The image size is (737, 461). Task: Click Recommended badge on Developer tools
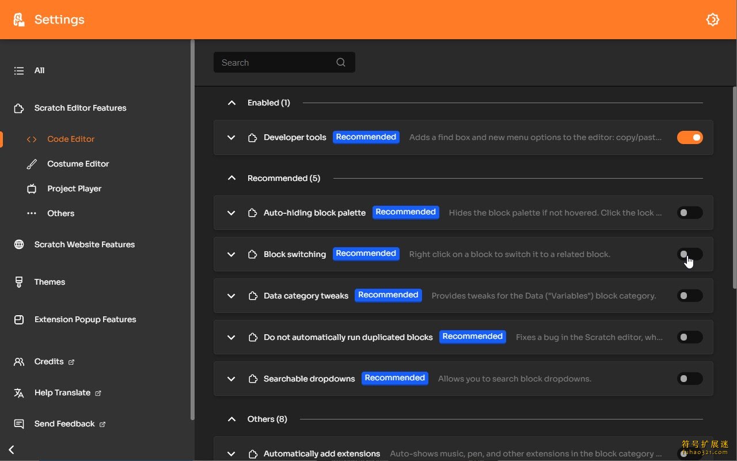(x=366, y=137)
